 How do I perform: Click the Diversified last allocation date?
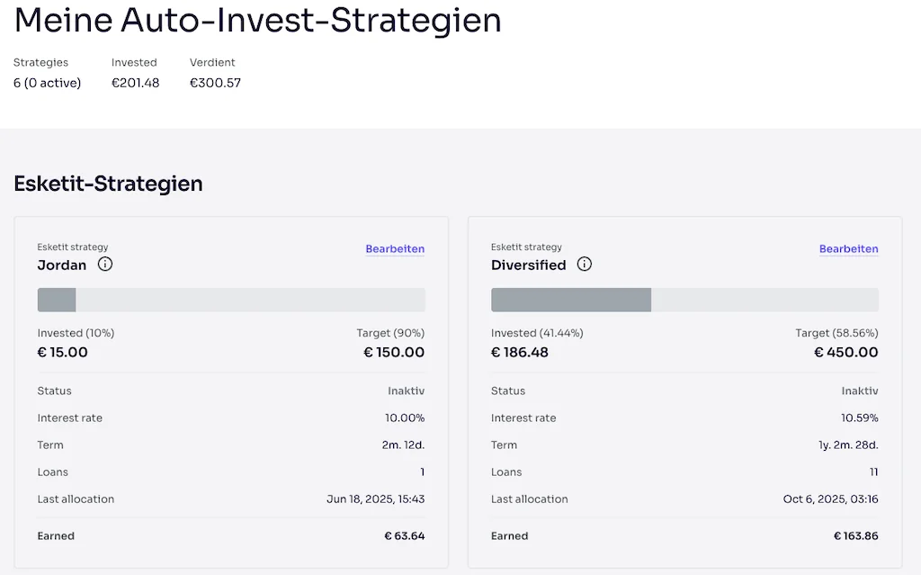click(x=830, y=499)
